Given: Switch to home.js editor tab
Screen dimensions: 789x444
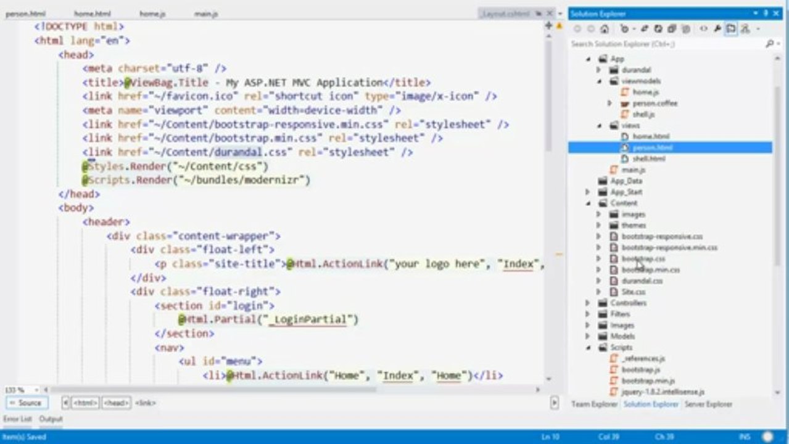Looking at the screenshot, I should click(154, 14).
